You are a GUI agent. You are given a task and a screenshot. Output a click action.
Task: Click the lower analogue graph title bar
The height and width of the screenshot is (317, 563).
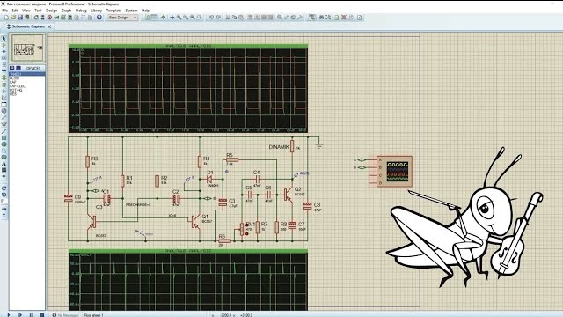pos(188,251)
